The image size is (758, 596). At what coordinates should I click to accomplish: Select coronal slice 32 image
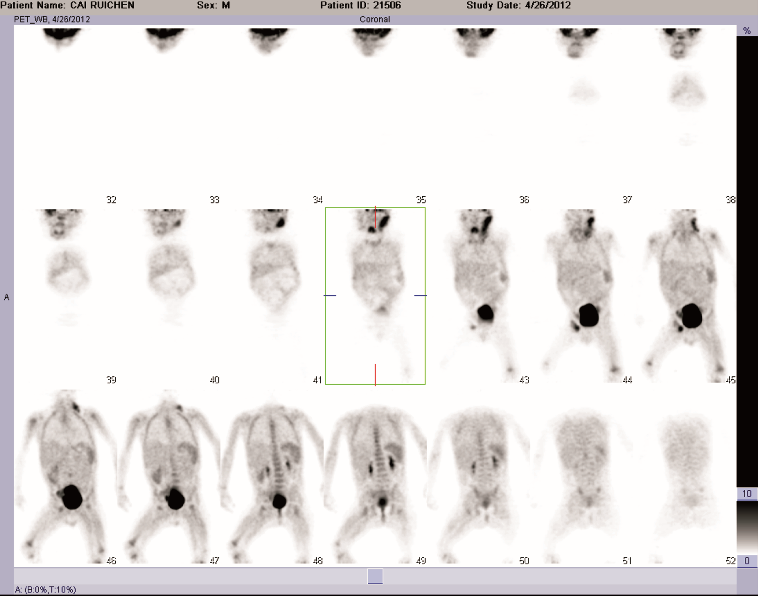(x=66, y=112)
